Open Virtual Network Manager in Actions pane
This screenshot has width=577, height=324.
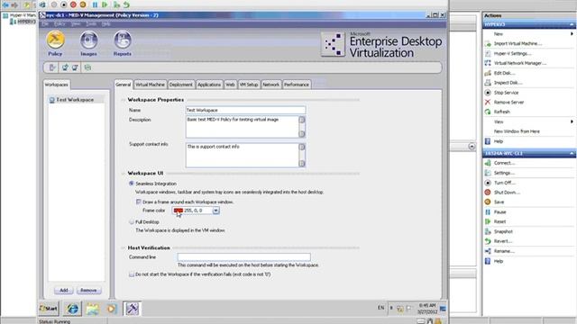[519, 63]
